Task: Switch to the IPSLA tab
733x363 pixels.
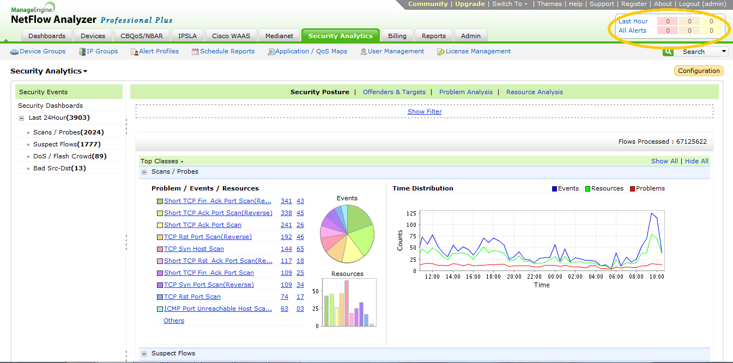Action: pos(187,36)
